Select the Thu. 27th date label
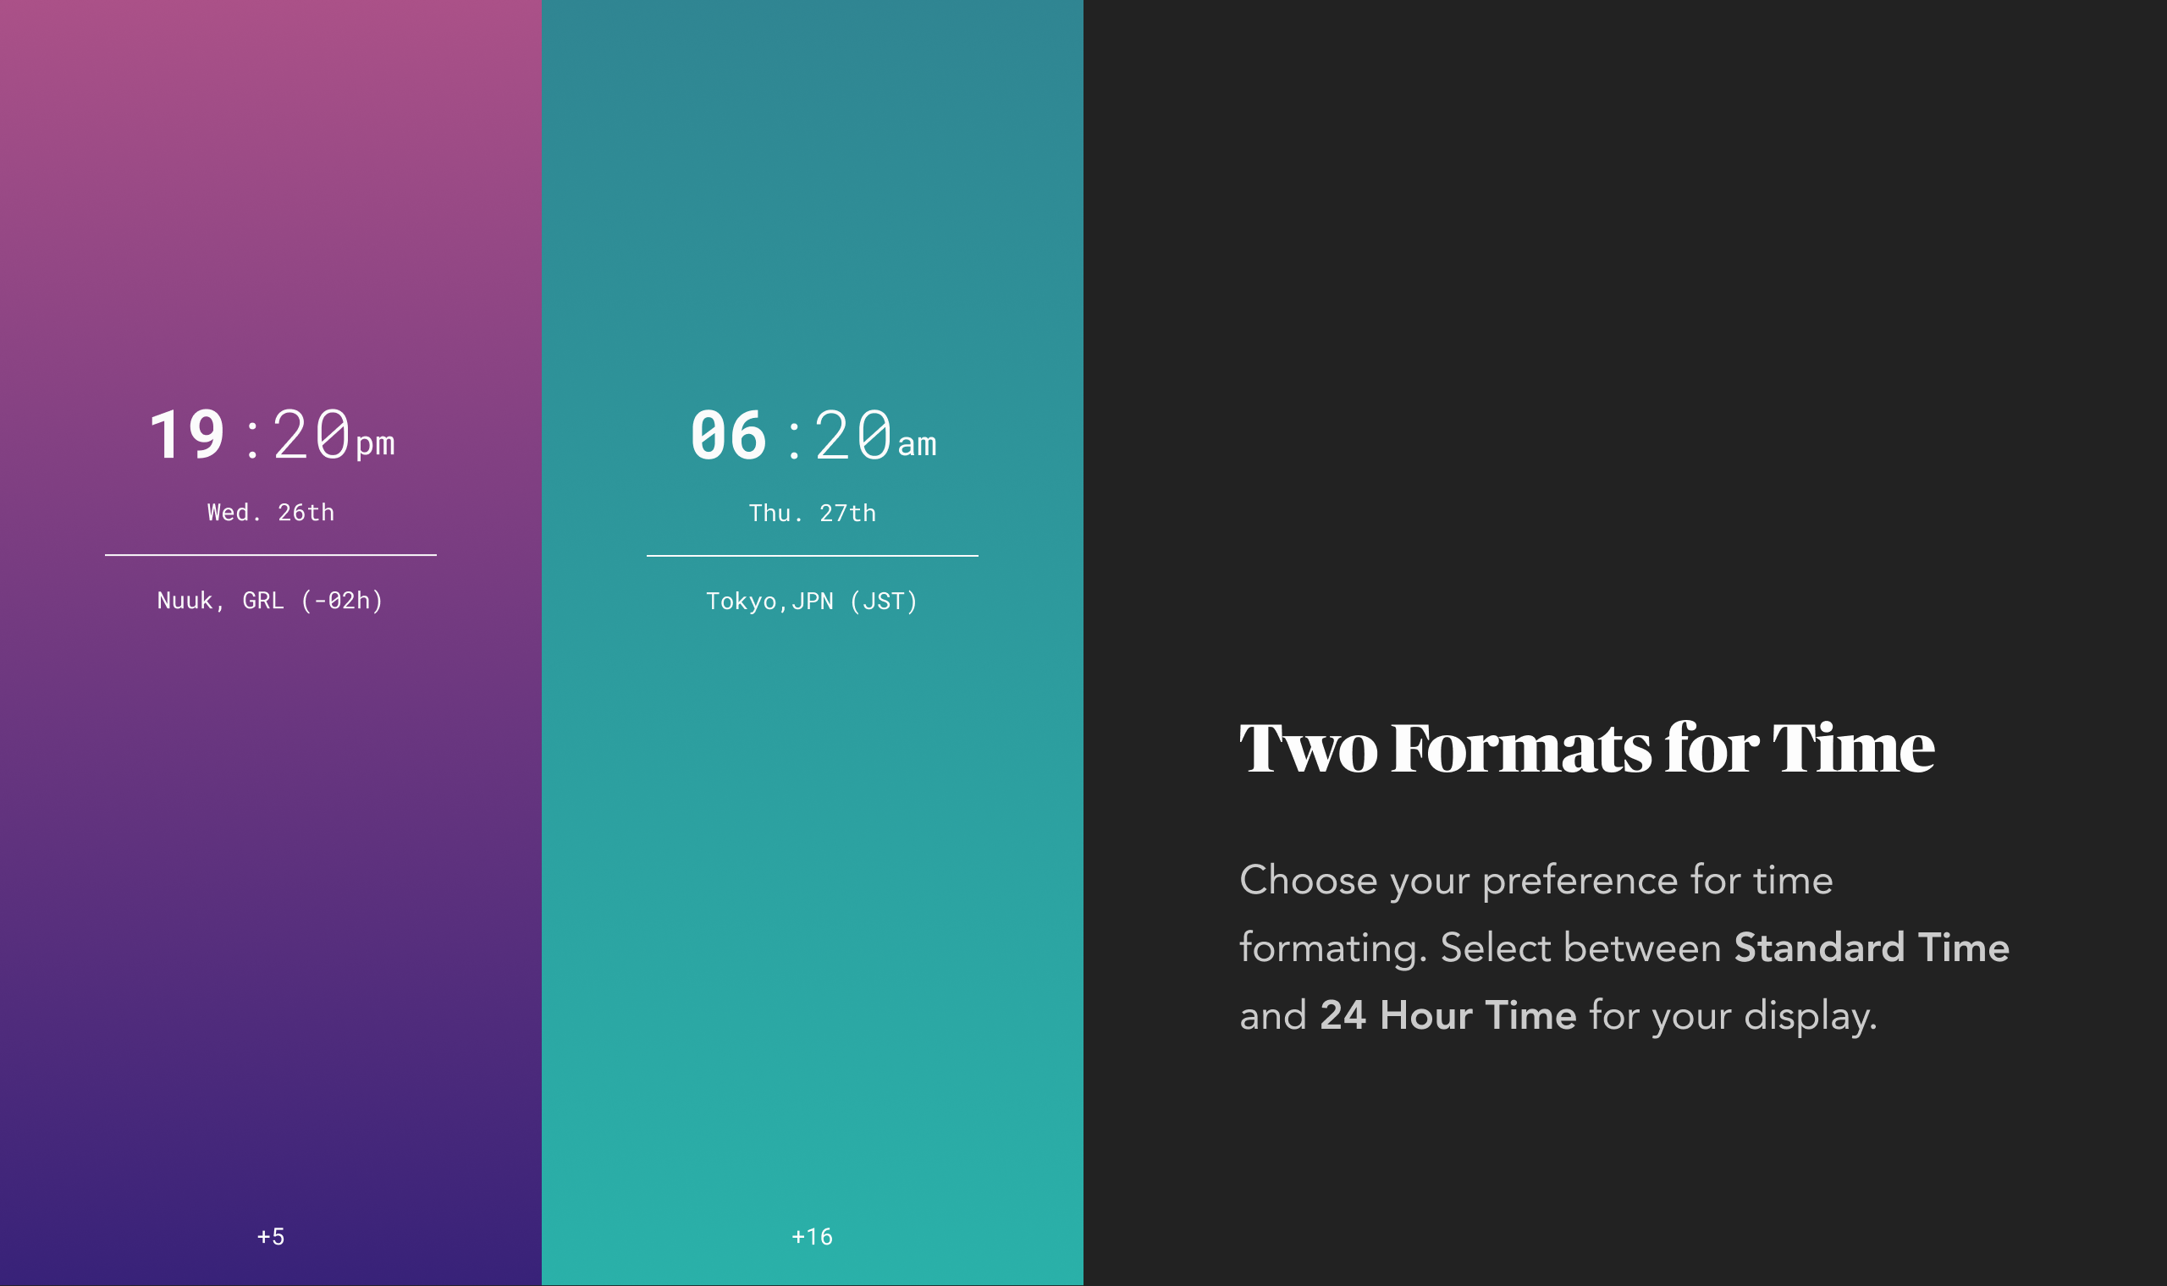 (812, 513)
